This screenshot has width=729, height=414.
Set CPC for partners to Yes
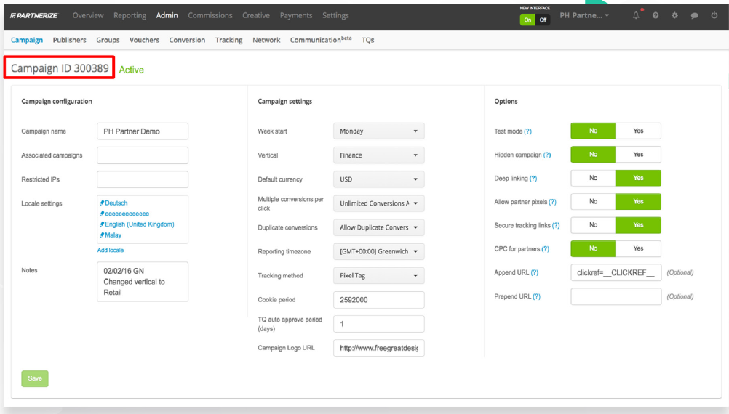[638, 248]
